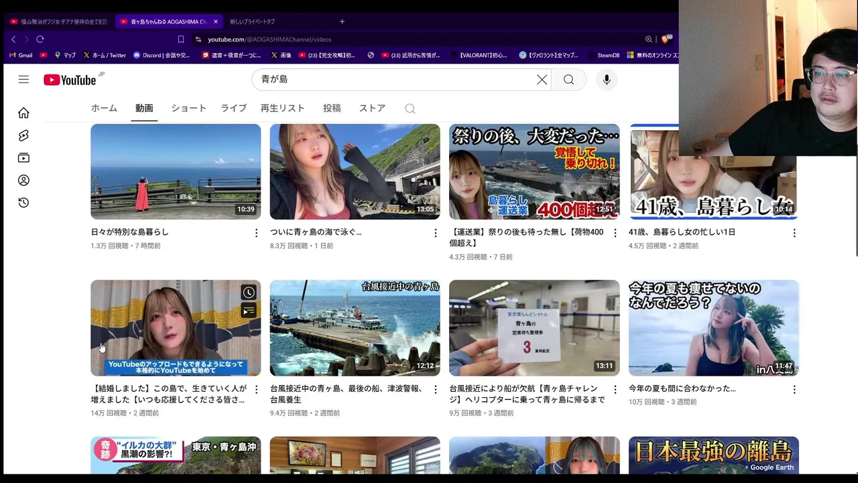Click the magnifier search button
The height and width of the screenshot is (483, 858).
tap(568, 80)
